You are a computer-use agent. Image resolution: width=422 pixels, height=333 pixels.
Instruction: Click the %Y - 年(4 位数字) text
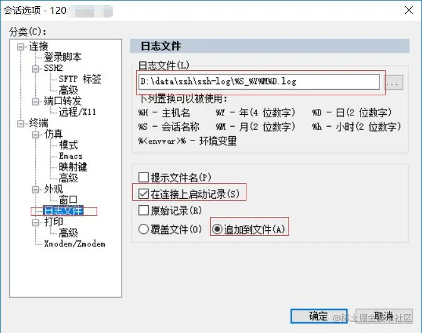click(x=255, y=112)
